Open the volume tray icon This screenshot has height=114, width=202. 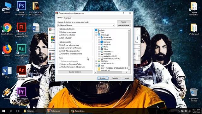(x=186, y=111)
